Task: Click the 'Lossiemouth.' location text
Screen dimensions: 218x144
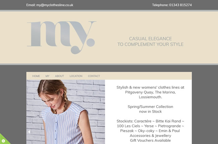Action: click(151, 97)
